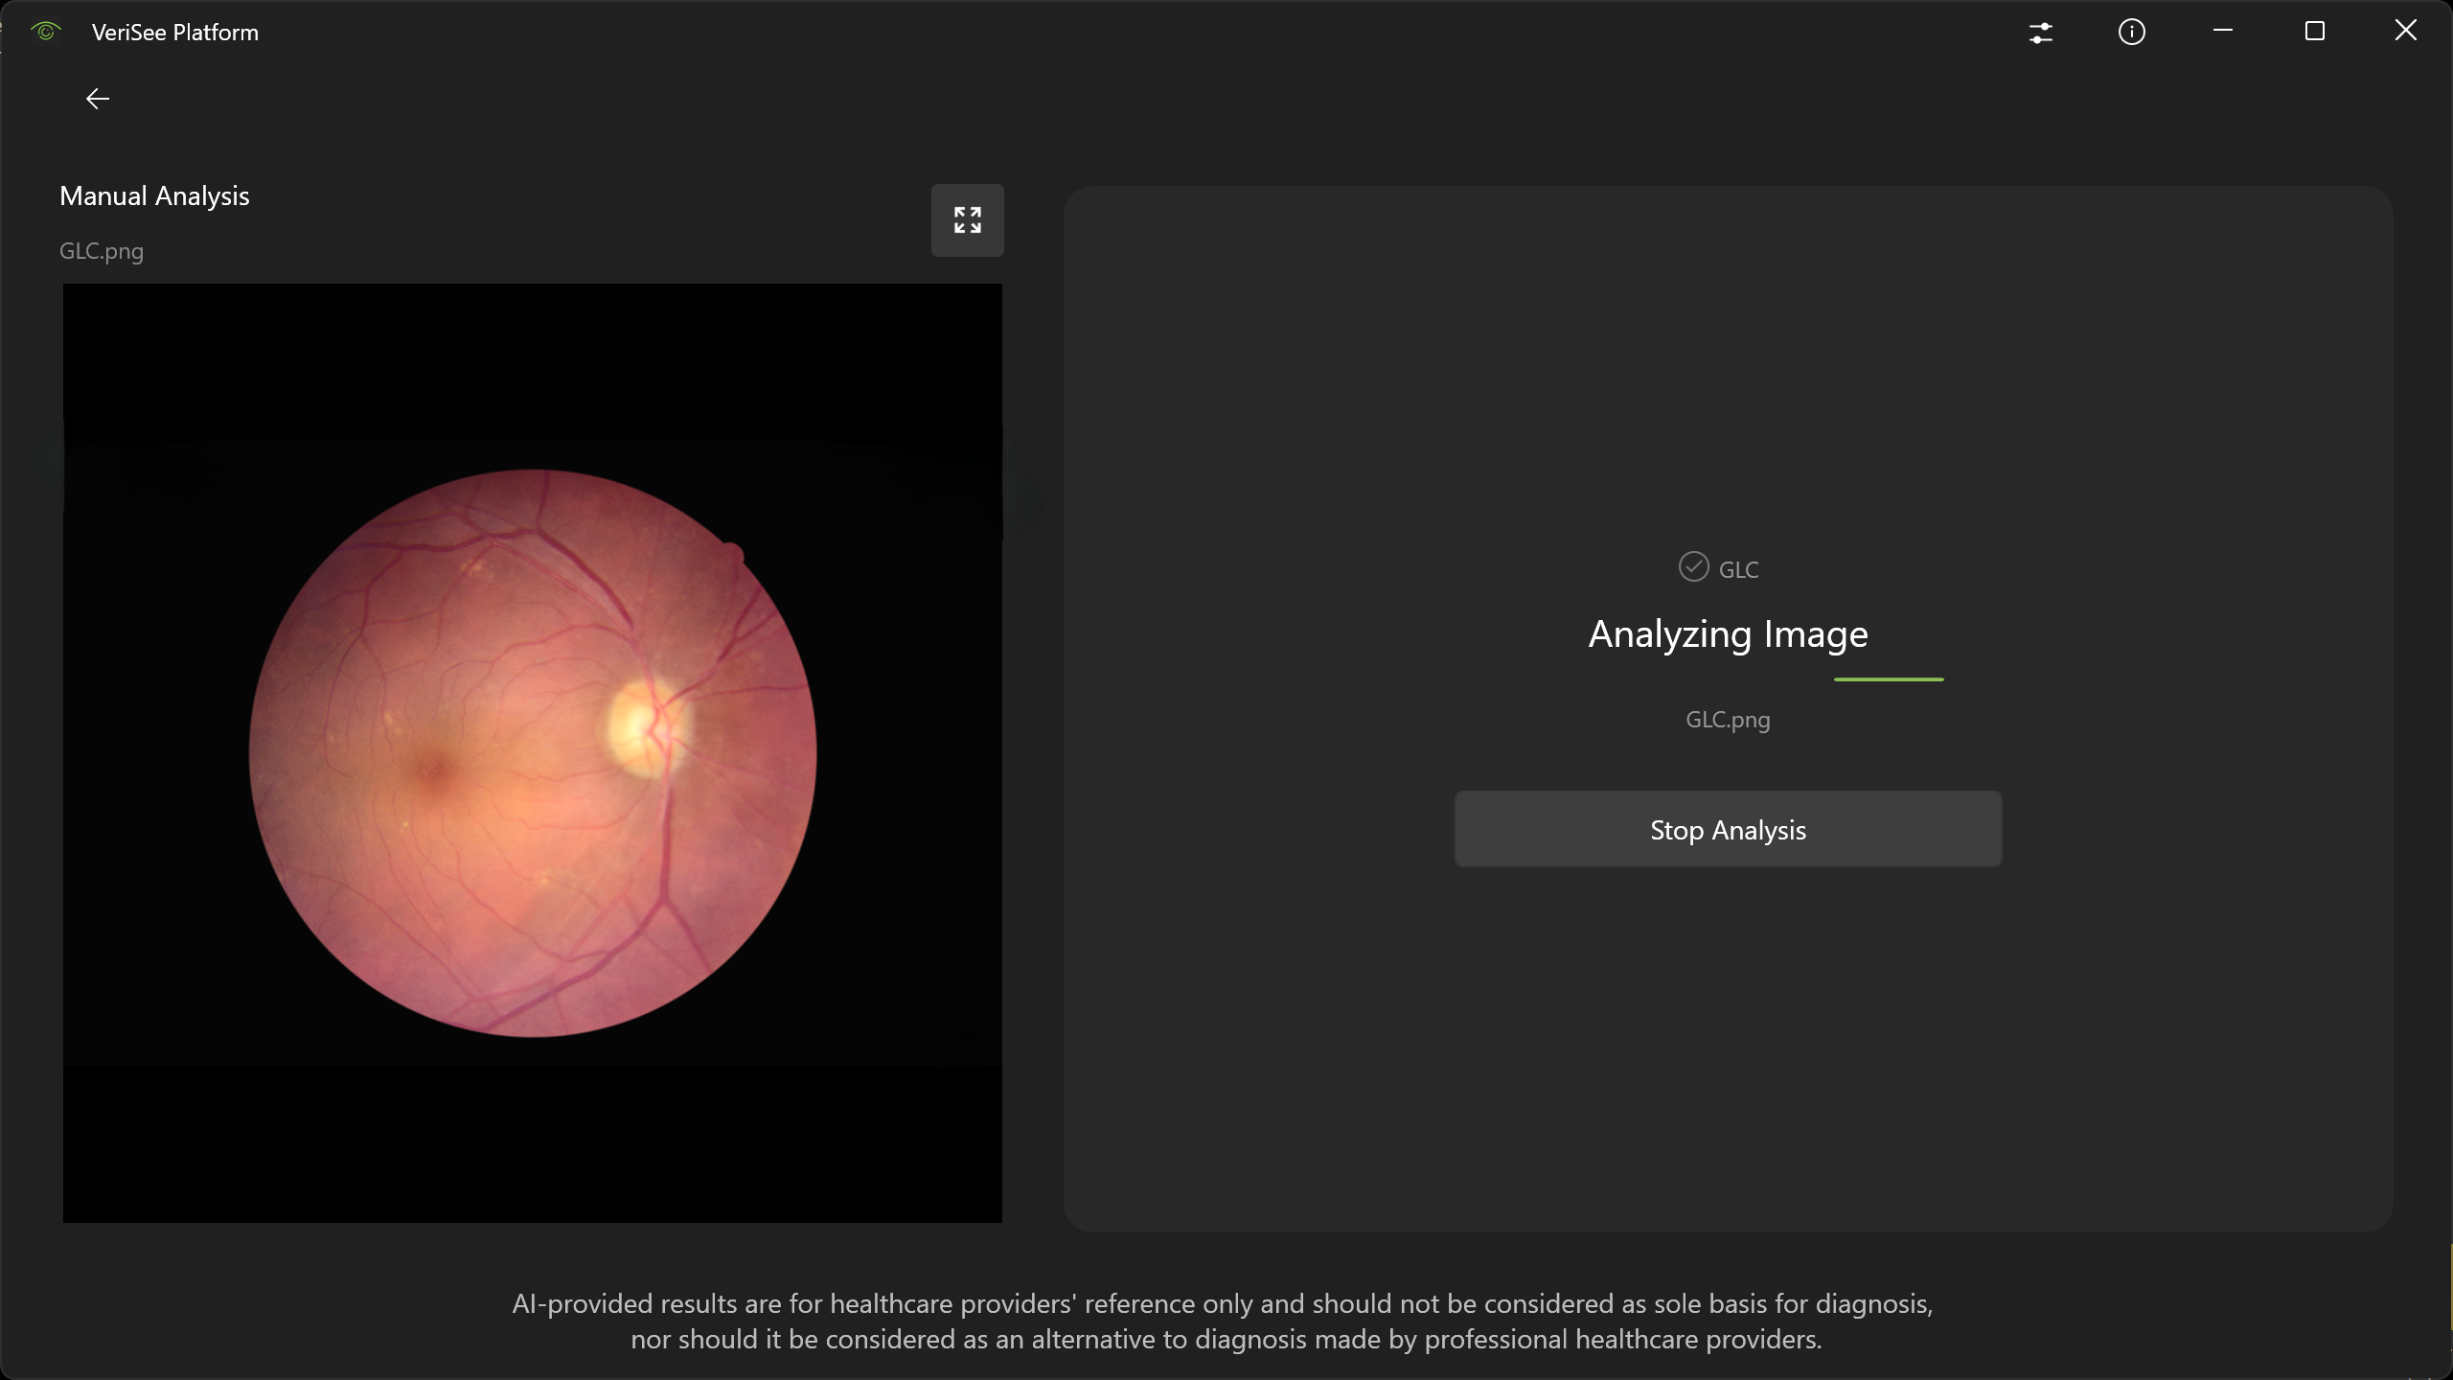Open the settings sliders icon

[x=2041, y=33]
